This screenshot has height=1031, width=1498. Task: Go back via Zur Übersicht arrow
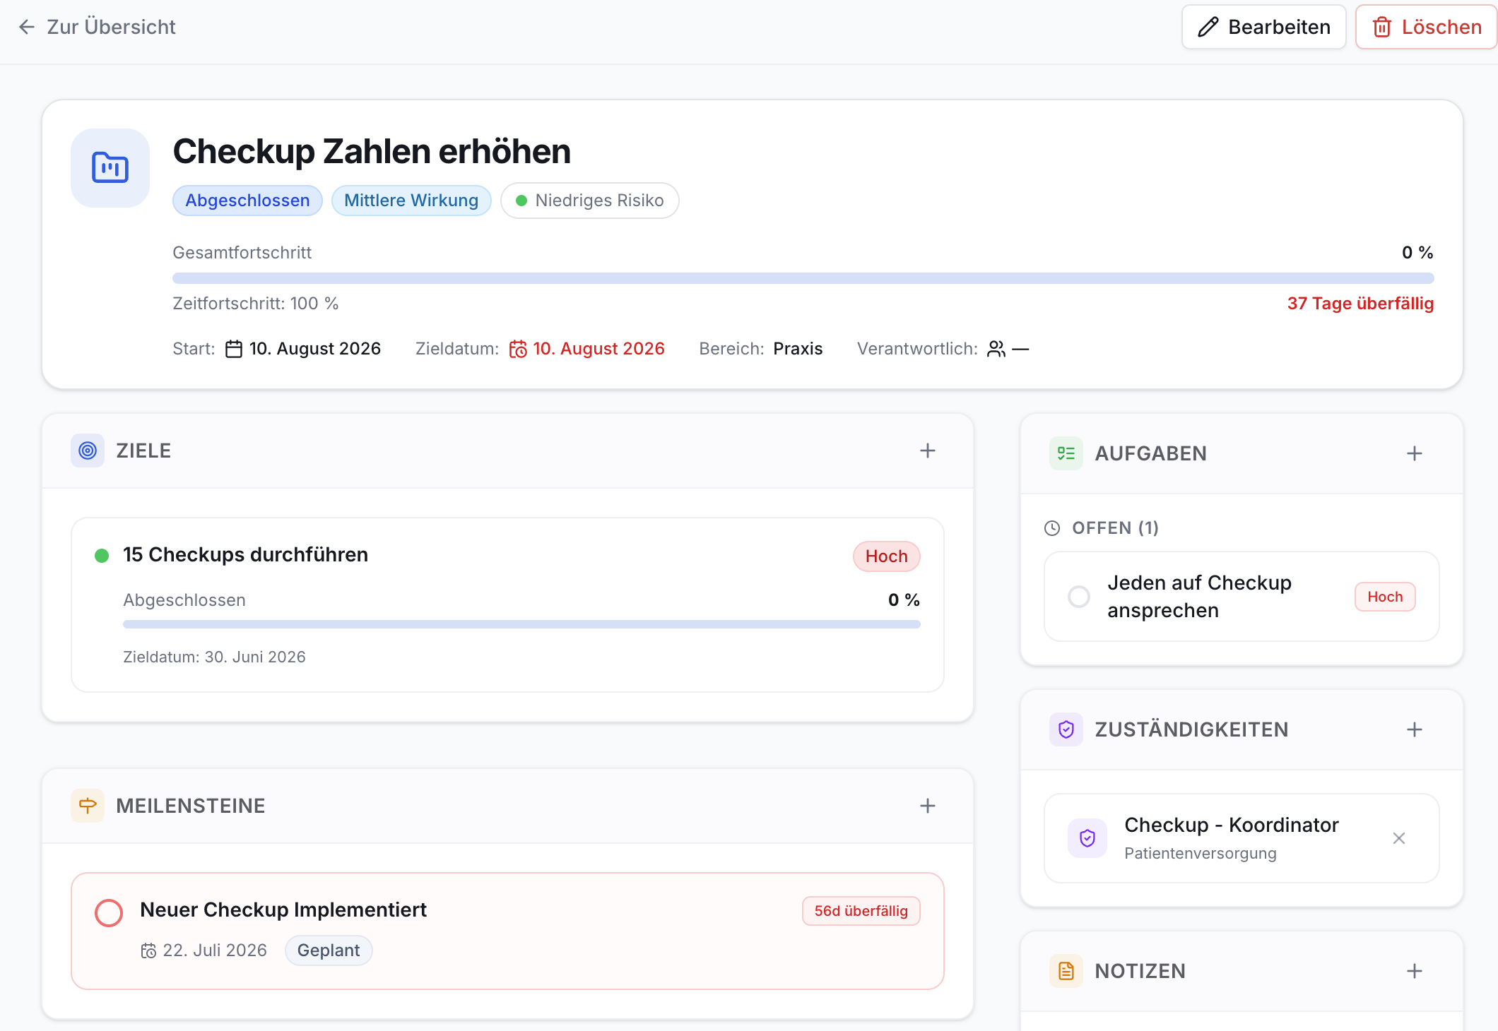tap(27, 27)
